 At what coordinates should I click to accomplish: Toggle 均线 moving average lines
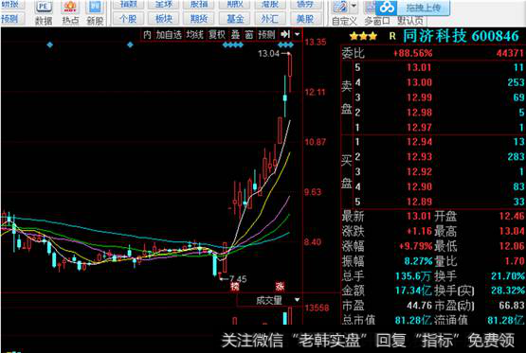coord(195,35)
